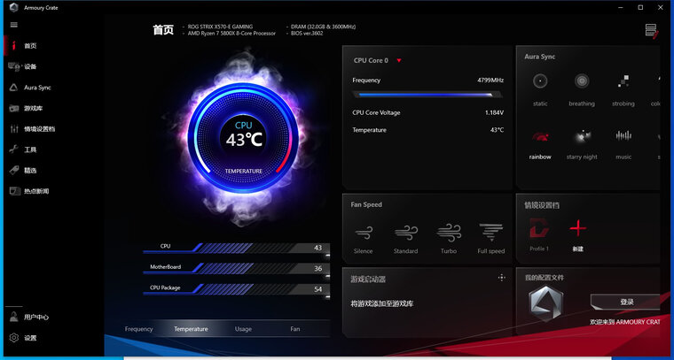
Task: Set fan speed to Full speed
Action: (x=491, y=239)
